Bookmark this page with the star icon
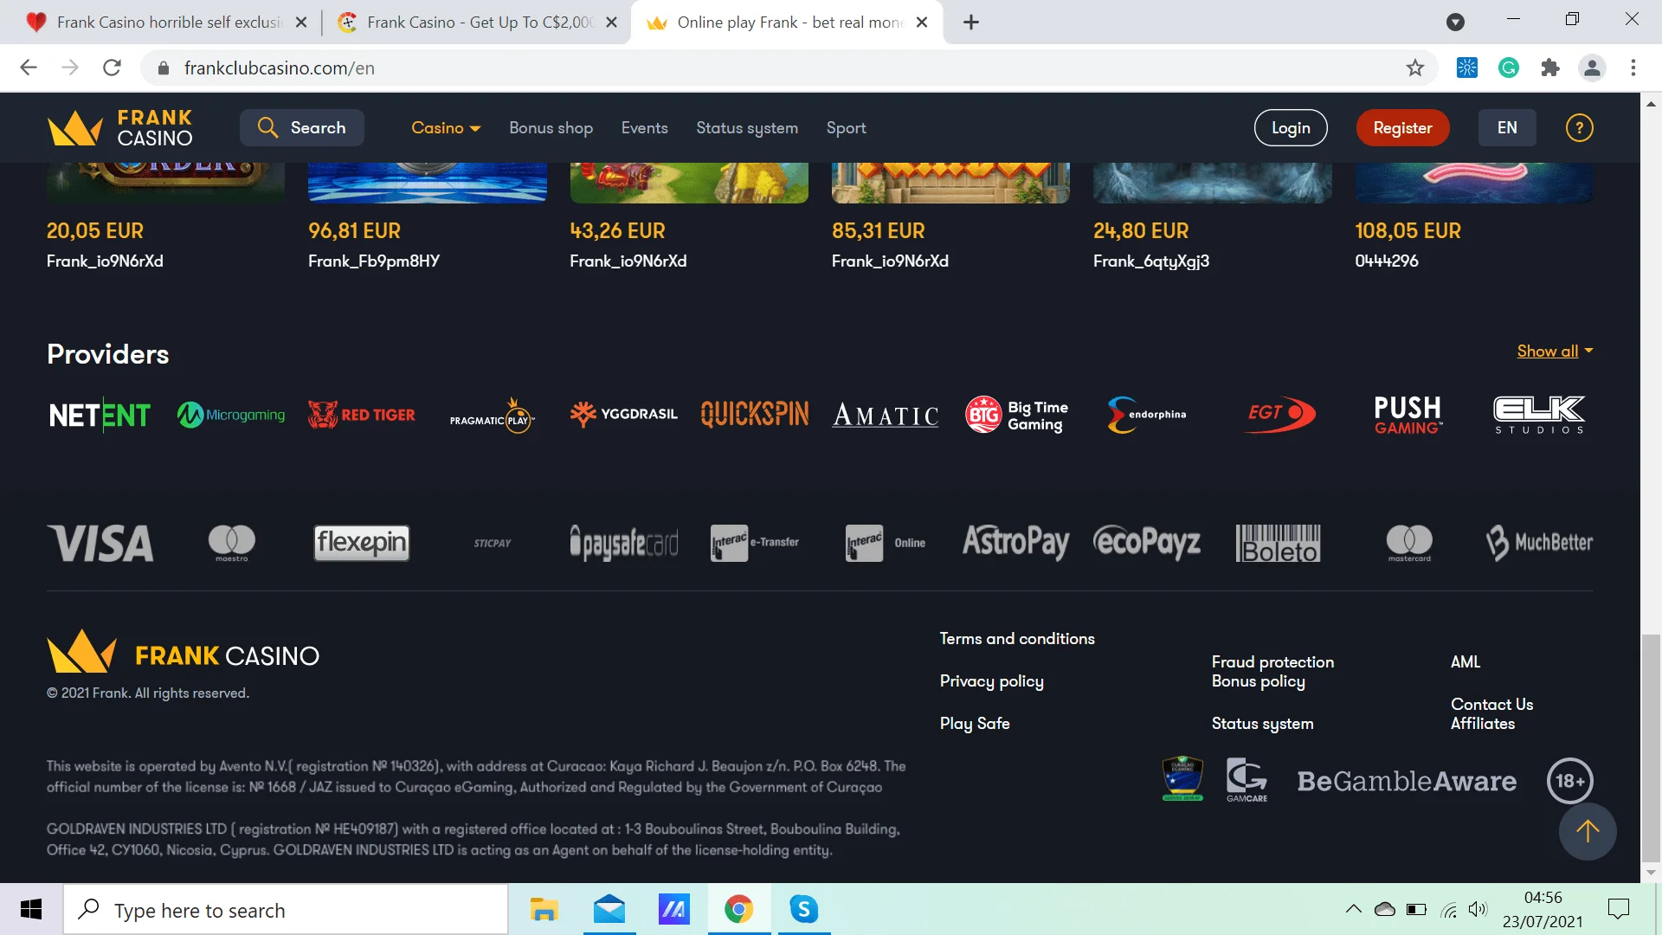1662x935 pixels. 1414,68
